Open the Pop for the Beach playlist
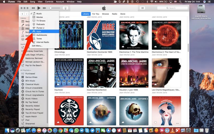The width and height of the screenshot is (214, 134). (33, 65)
